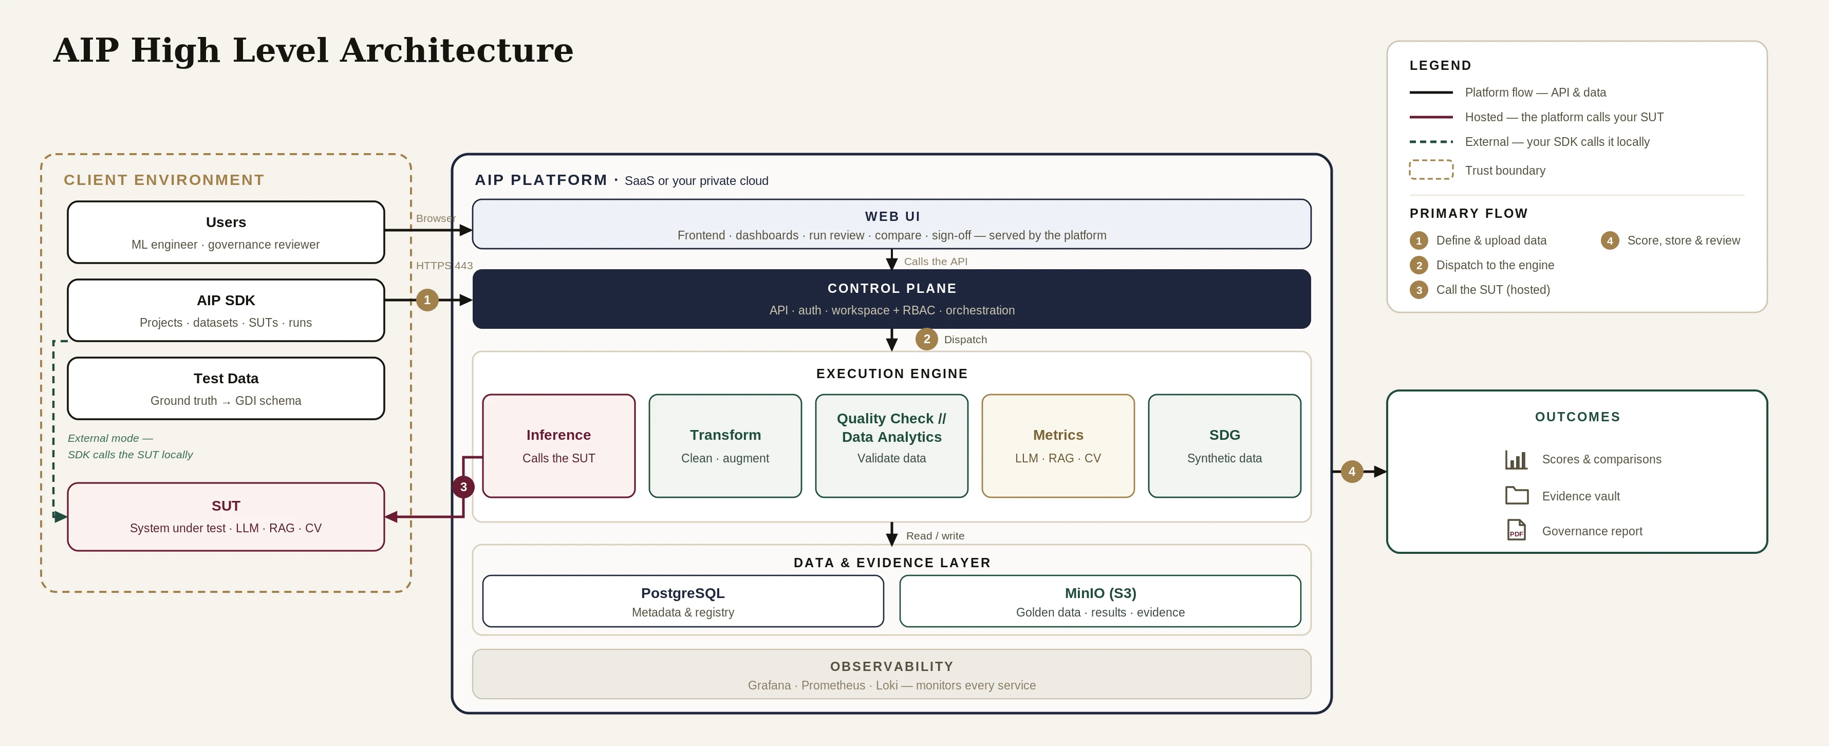This screenshot has width=1829, height=746.
Task: Click the black Platform flow line sample in the legend
Action: 1431,92
